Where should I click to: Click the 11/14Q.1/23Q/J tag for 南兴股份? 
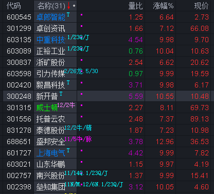[x=86, y=173]
